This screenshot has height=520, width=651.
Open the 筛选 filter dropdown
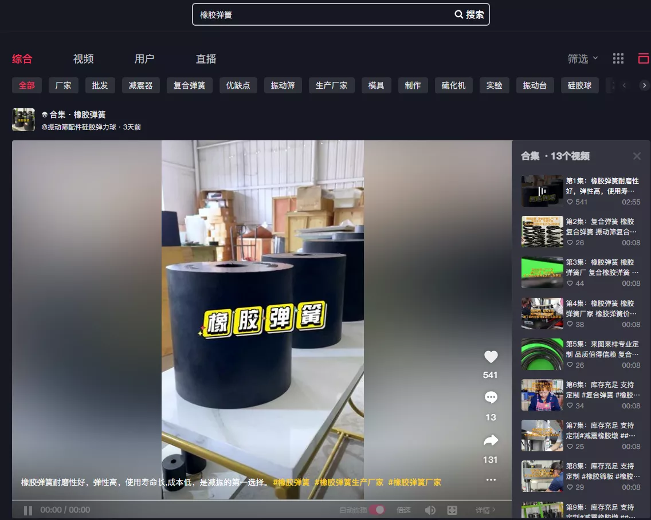tap(582, 59)
